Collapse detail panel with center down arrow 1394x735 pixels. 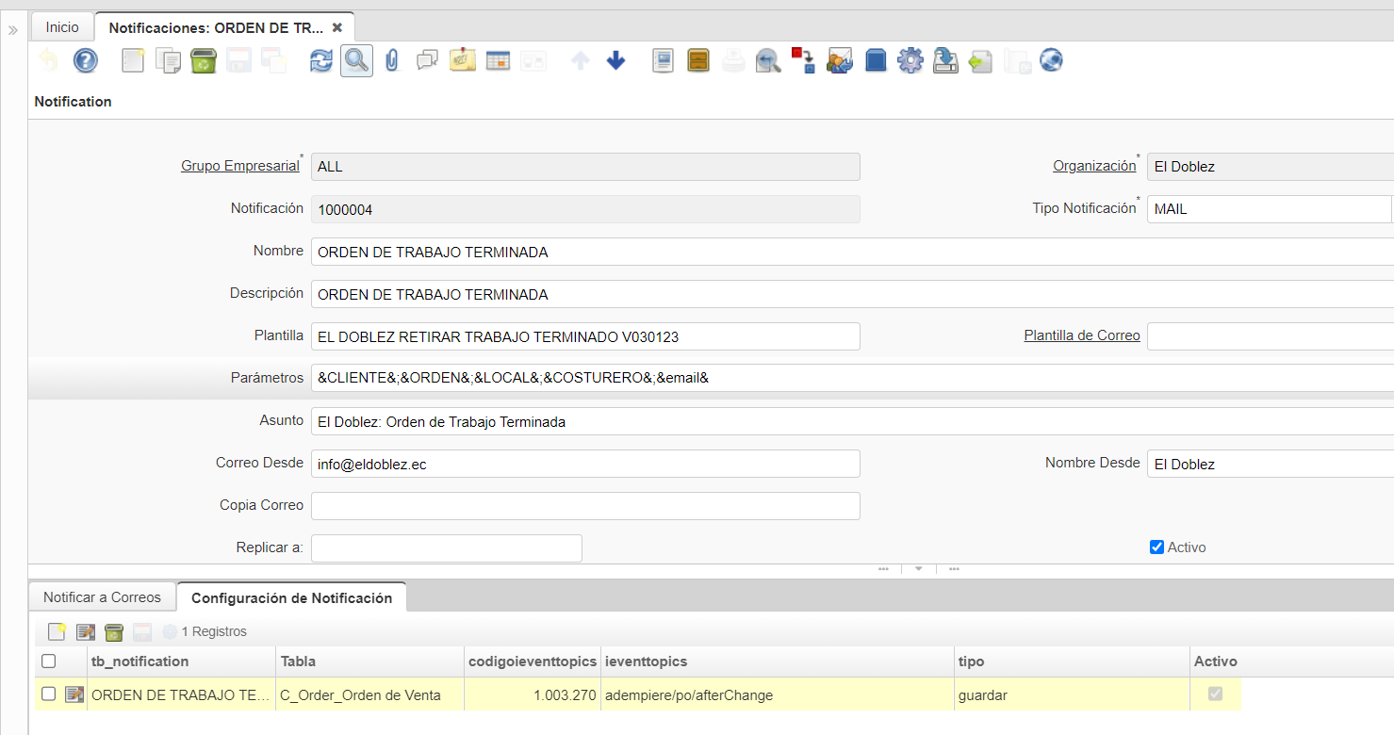click(x=918, y=569)
